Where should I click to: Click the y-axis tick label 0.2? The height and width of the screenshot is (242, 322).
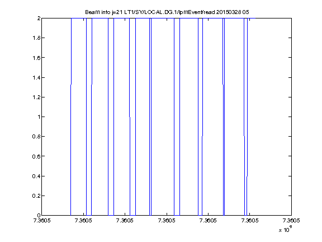[36, 196]
